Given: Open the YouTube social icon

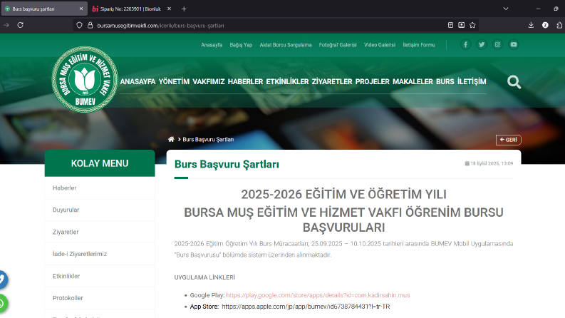Looking at the screenshot, I should click(x=514, y=45).
